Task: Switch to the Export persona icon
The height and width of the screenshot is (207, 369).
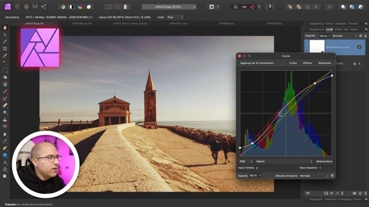Action: pos(44,7)
